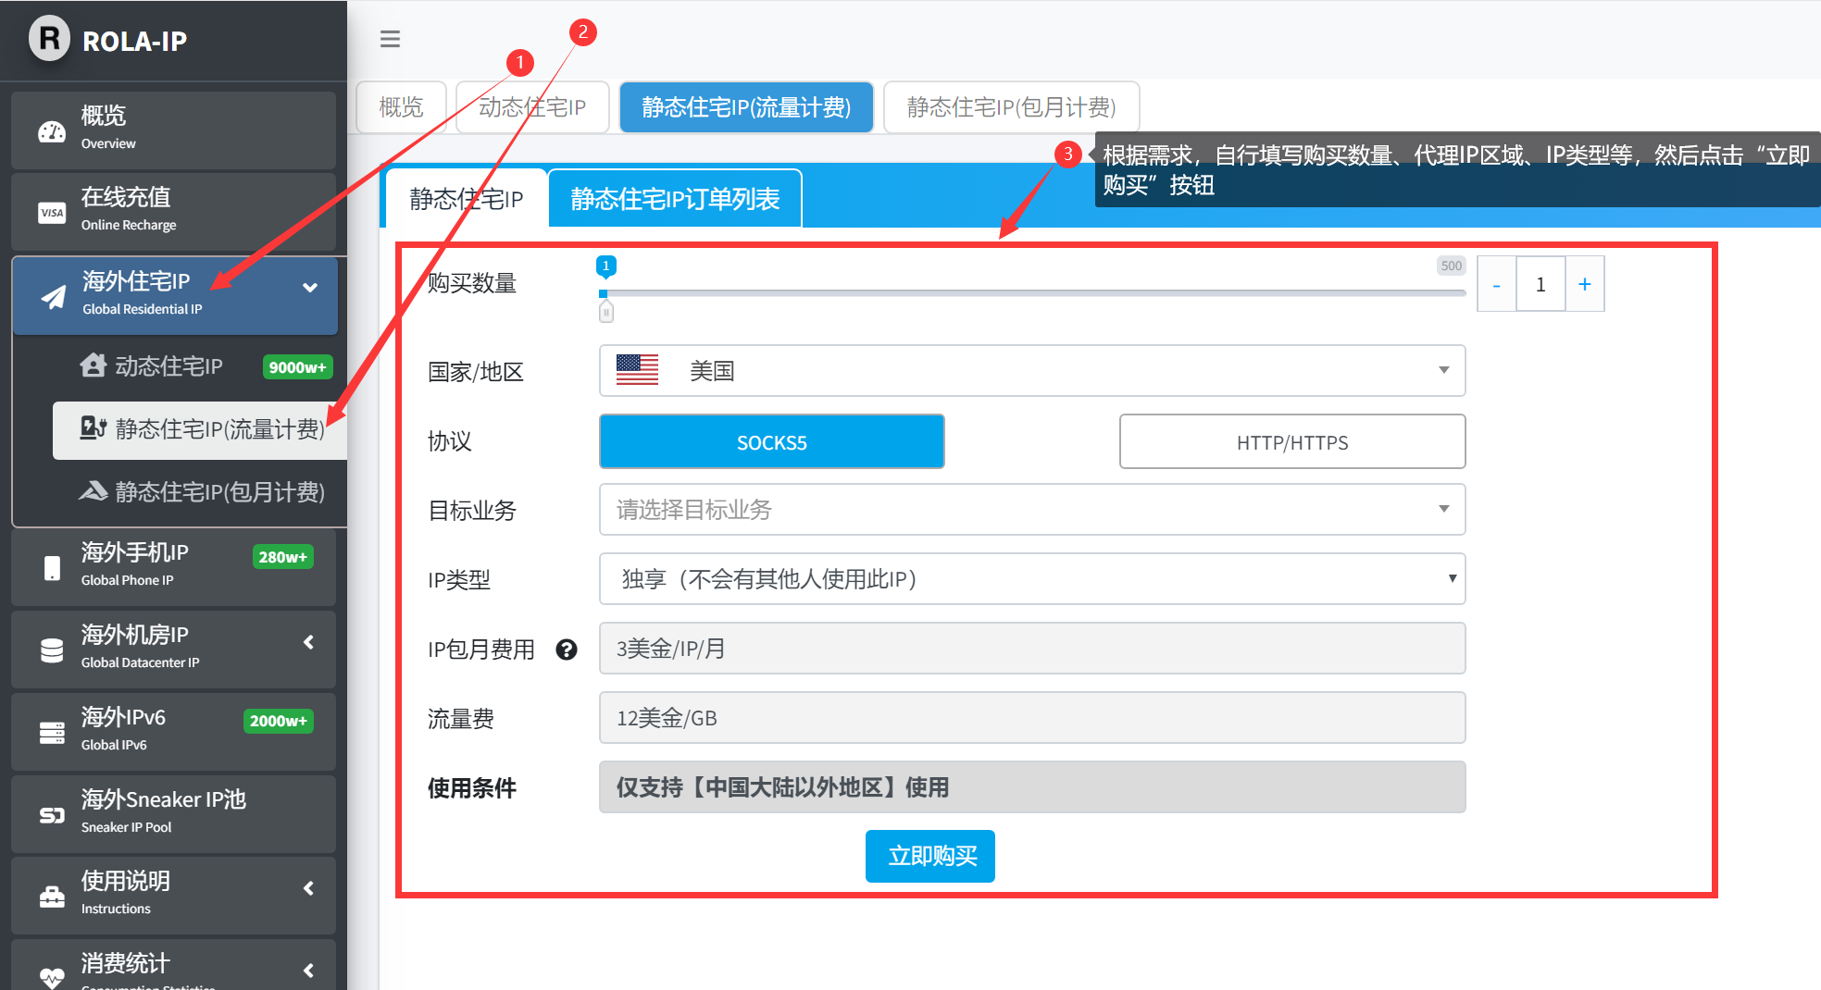Image resolution: width=1821 pixels, height=990 pixels.
Task: Open the IP类型 type dropdown
Action: click(1031, 579)
